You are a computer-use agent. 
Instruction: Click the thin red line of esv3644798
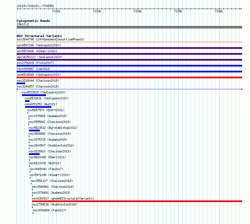[129, 42]
